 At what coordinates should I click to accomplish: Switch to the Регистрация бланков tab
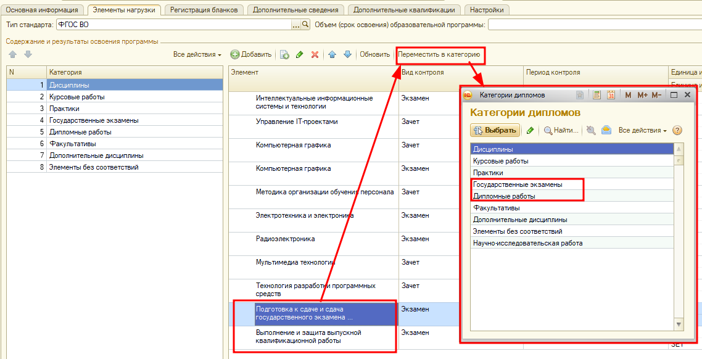click(204, 10)
